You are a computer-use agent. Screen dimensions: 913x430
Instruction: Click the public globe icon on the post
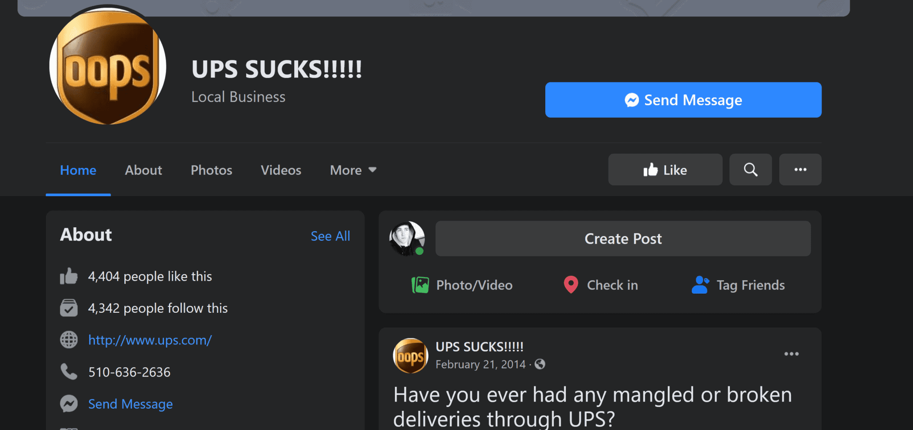540,364
